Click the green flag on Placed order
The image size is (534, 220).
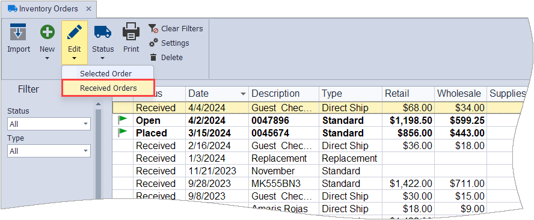click(123, 132)
